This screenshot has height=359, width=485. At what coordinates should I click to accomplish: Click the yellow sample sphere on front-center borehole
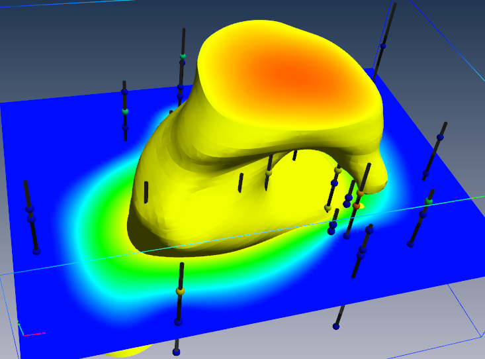[x=180, y=290]
